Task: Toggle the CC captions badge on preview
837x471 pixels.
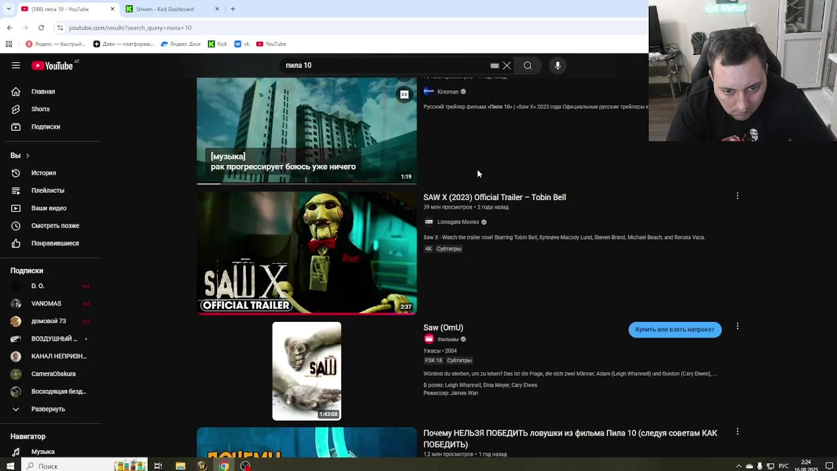Action: click(x=404, y=95)
